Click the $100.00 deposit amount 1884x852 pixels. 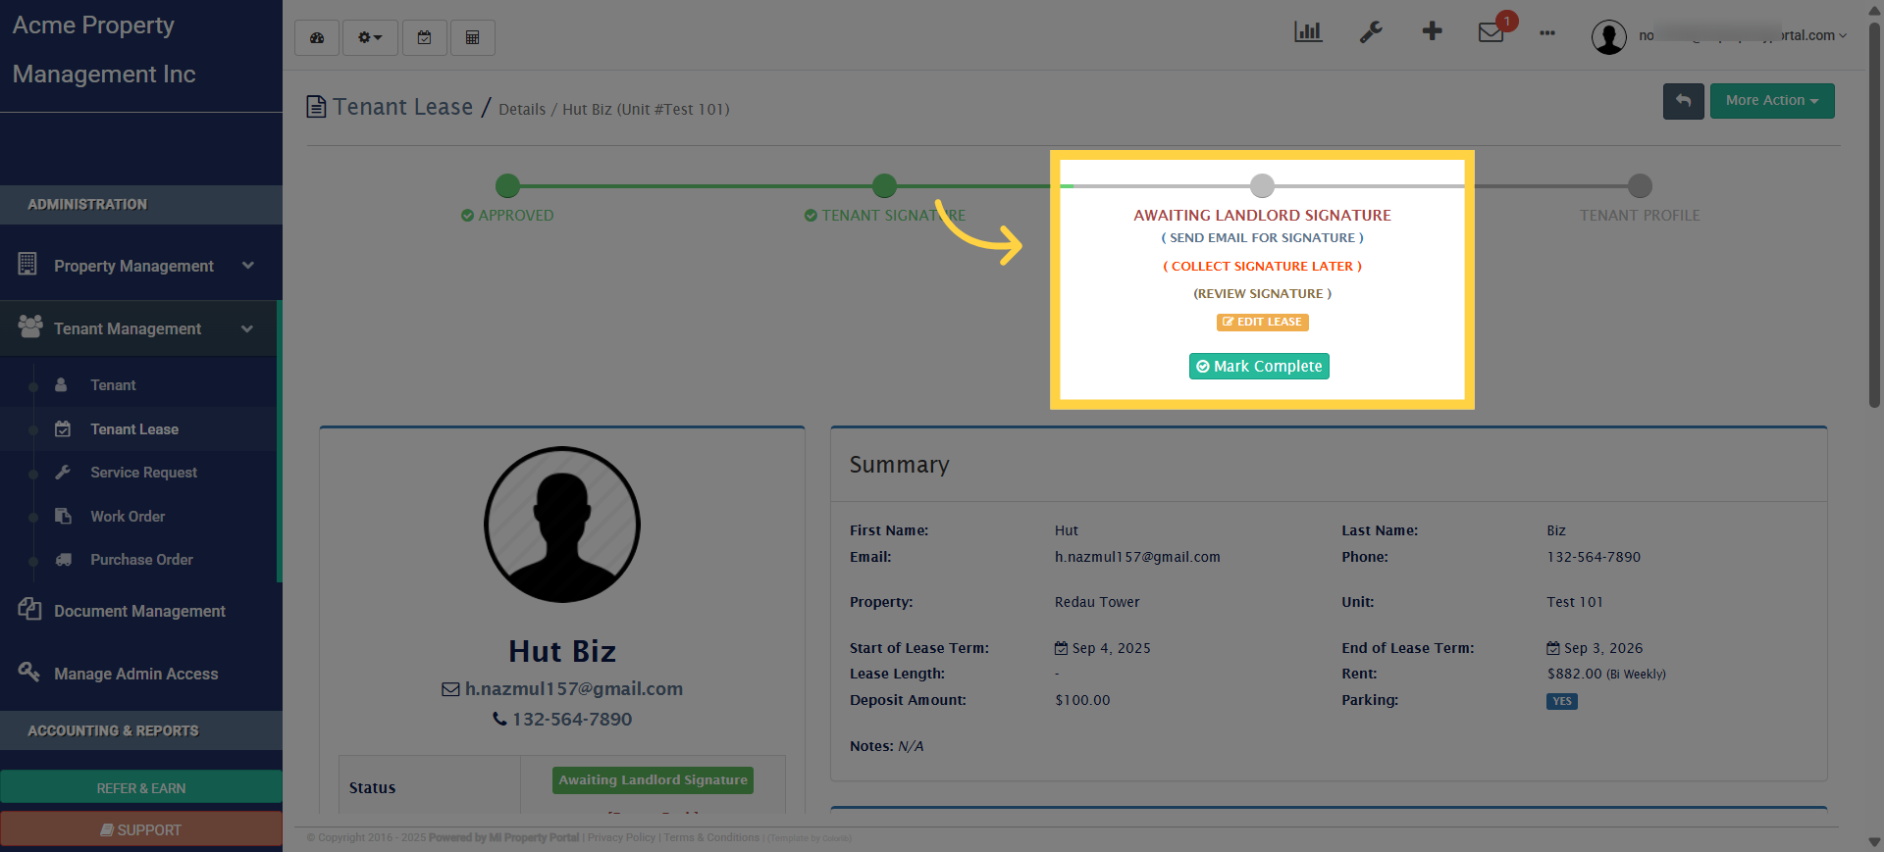tap(1082, 700)
